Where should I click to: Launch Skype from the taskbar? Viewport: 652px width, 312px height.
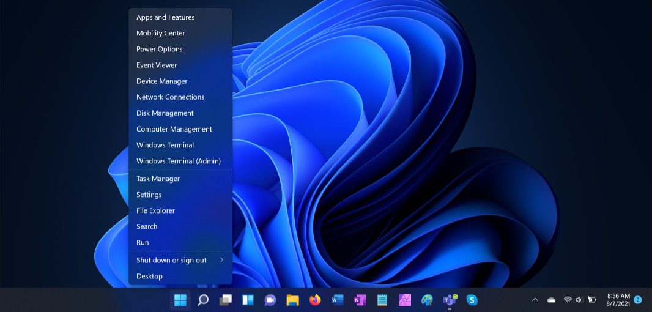tap(472, 300)
